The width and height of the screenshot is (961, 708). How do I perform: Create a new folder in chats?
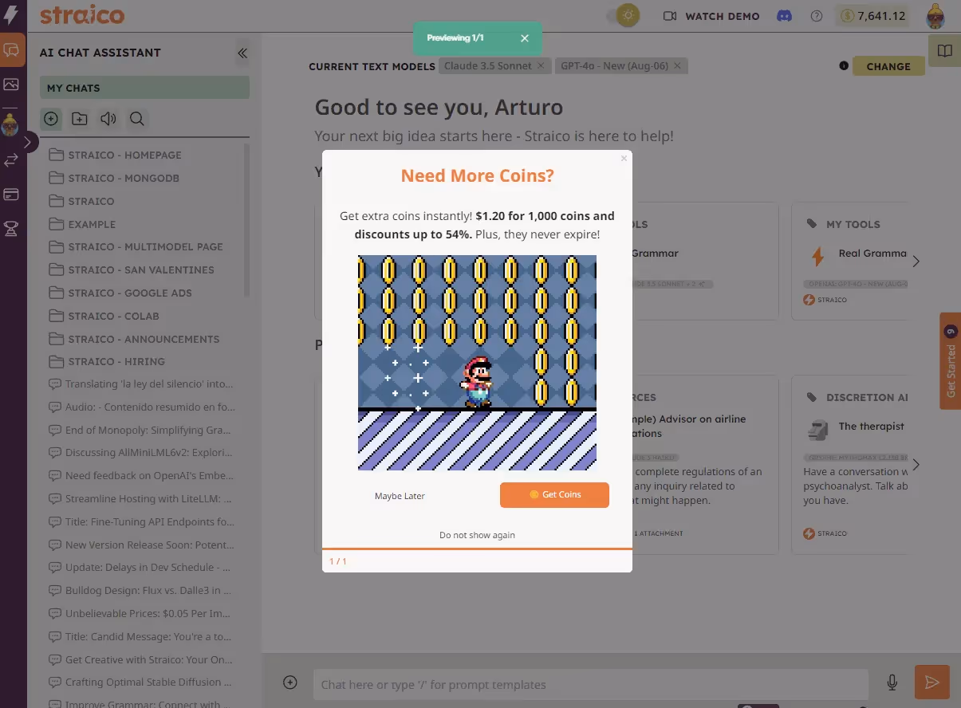80,119
